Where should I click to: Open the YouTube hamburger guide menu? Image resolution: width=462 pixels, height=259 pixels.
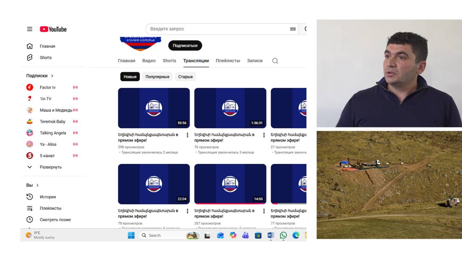click(30, 29)
